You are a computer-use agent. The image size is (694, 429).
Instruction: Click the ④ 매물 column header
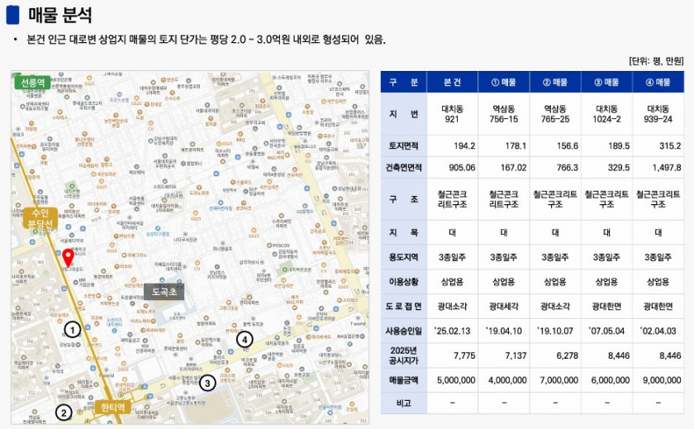point(658,83)
